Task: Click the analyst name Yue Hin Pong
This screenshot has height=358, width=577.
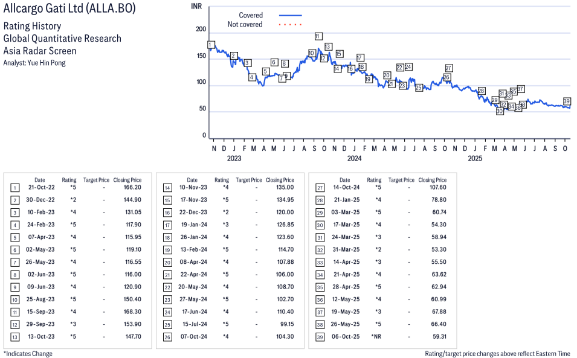Action: pos(47,63)
